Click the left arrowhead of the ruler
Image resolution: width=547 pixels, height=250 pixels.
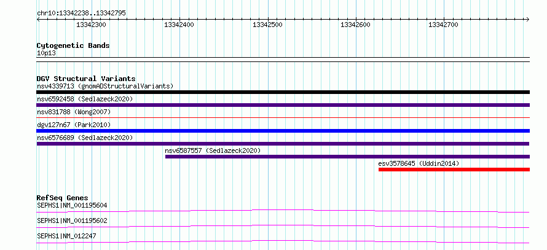click(38, 20)
